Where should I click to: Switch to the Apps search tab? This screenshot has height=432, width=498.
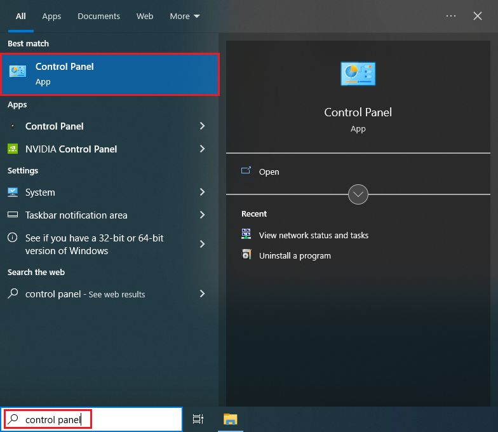(x=51, y=17)
